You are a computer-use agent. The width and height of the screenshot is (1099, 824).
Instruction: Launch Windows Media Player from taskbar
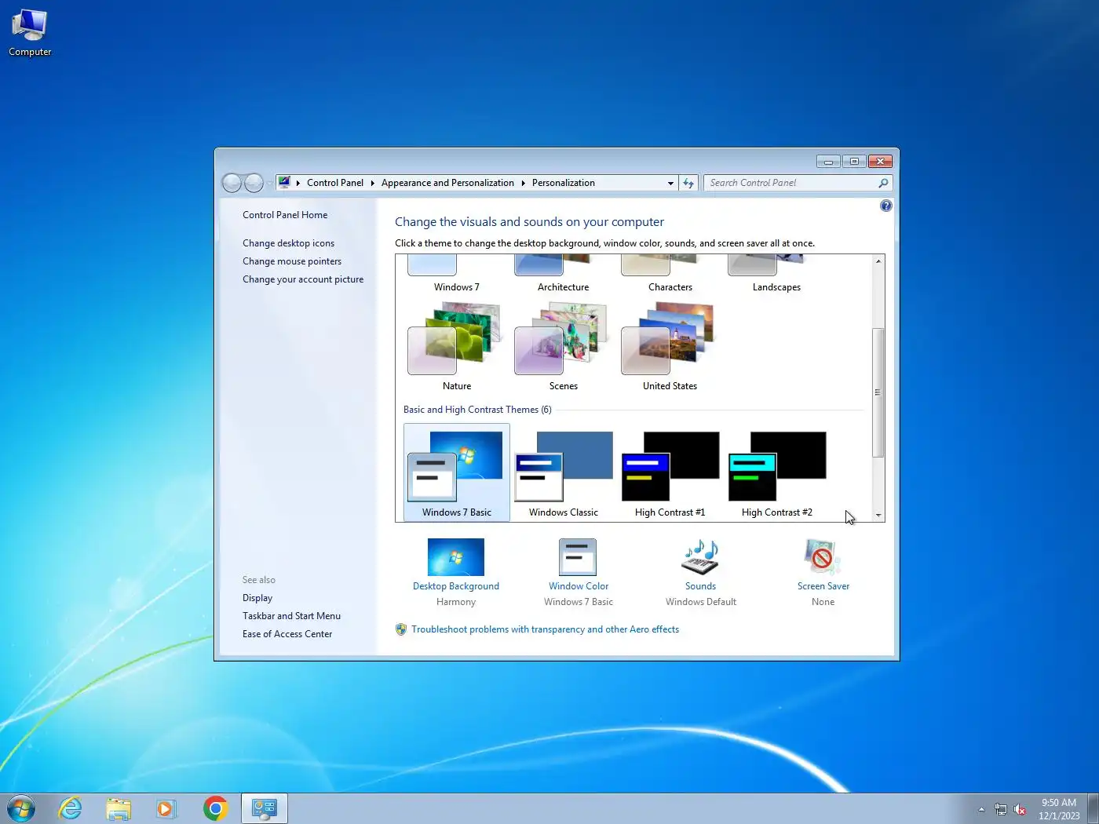tap(166, 808)
